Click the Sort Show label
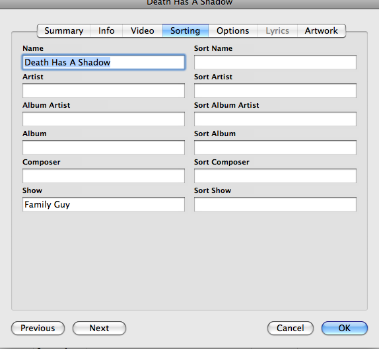379x349 pixels. (x=213, y=190)
